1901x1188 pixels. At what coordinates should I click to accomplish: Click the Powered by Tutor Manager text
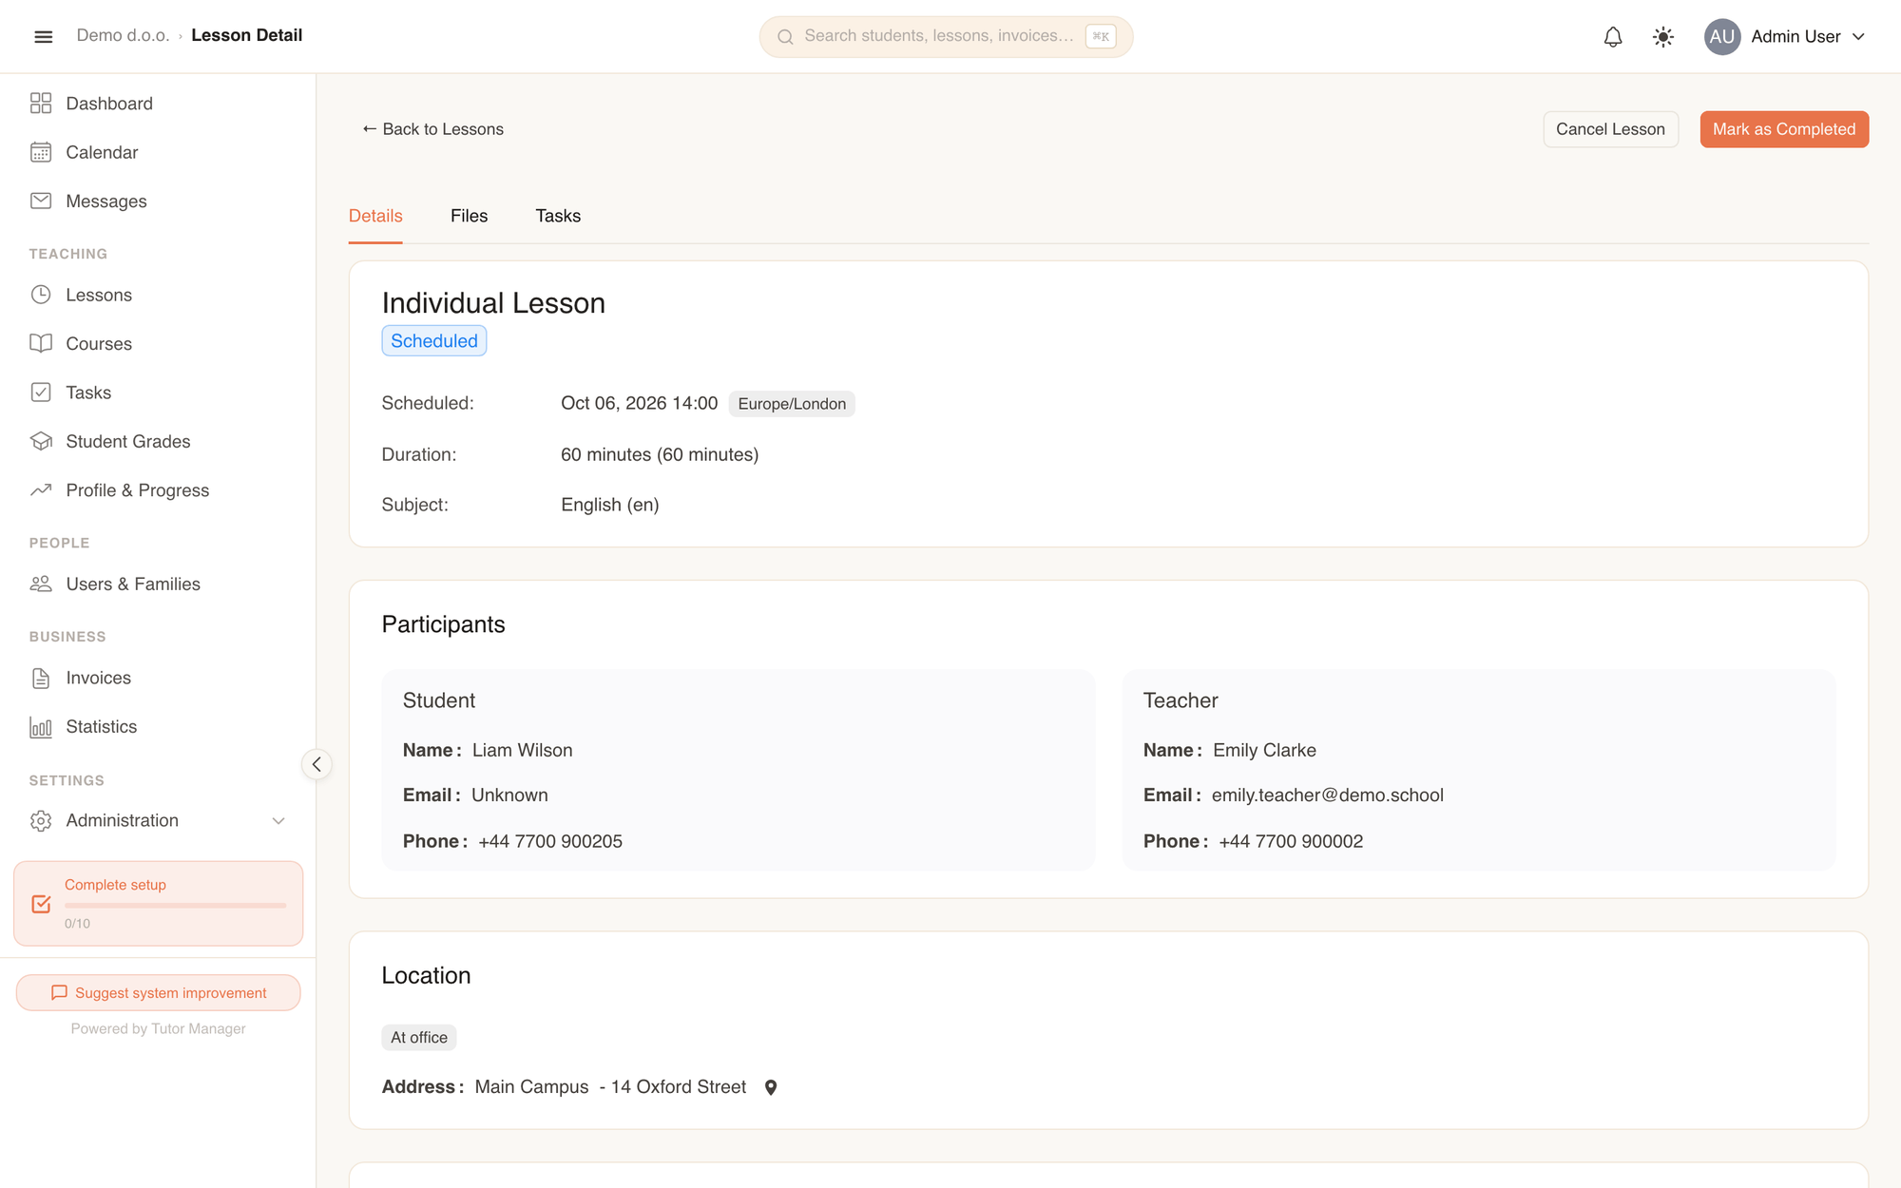click(159, 1028)
